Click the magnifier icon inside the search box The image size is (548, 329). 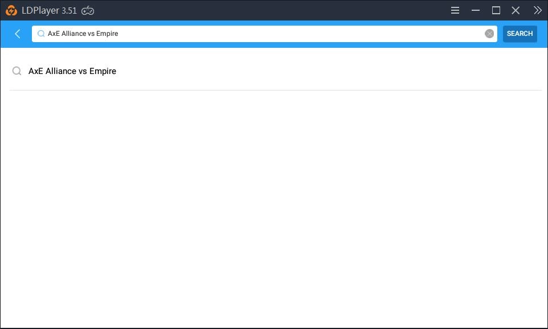tap(41, 34)
